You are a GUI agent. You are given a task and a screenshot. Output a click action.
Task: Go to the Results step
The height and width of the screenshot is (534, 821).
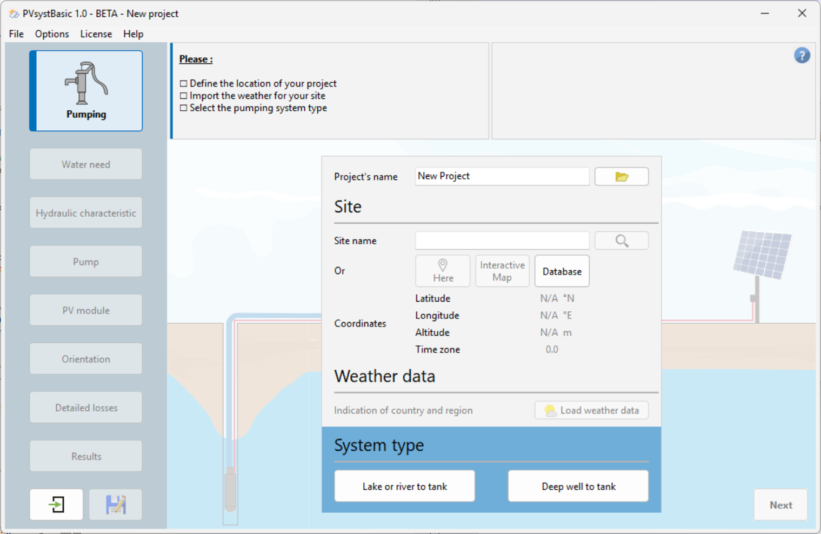tap(86, 456)
